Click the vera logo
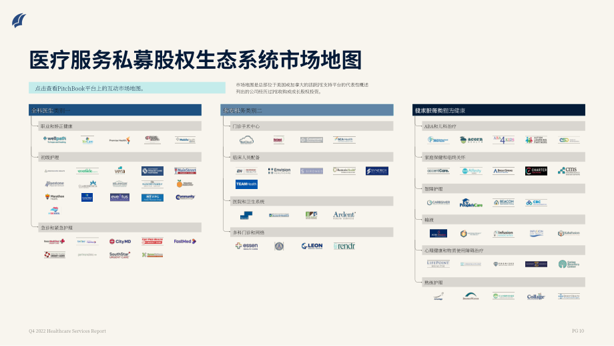The width and height of the screenshot is (614, 346). (119, 170)
